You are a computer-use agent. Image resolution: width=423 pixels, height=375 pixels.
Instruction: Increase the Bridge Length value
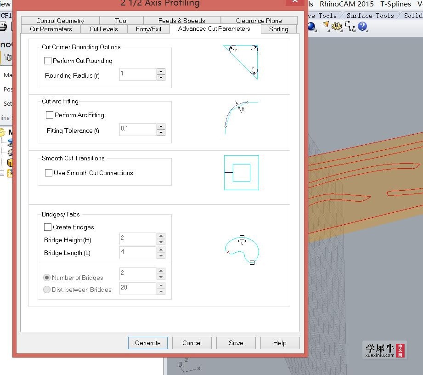pyautogui.click(x=161, y=250)
